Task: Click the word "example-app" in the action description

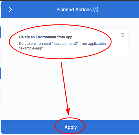Action: point(31,48)
